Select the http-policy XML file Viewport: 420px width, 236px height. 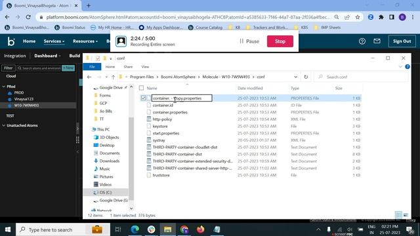(x=162, y=119)
